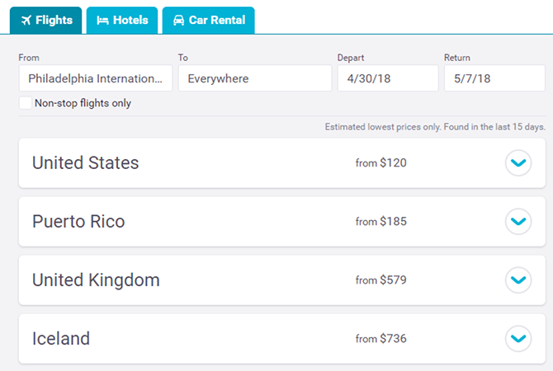Click the from $736 price

pos(380,338)
